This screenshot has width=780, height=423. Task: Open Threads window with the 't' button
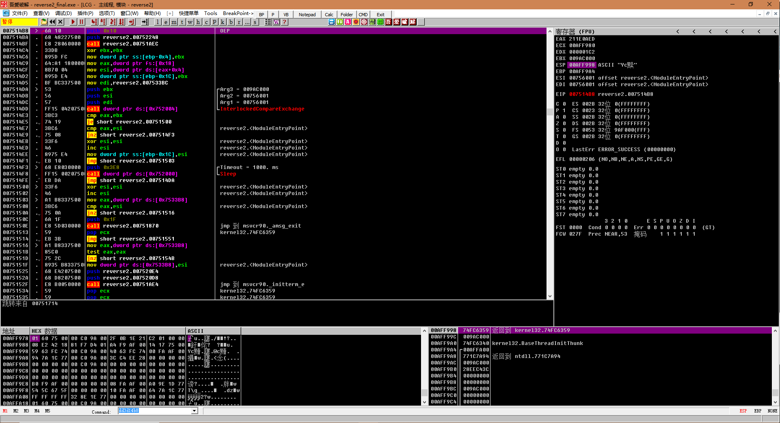pyautogui.click(x=182, y=22)
